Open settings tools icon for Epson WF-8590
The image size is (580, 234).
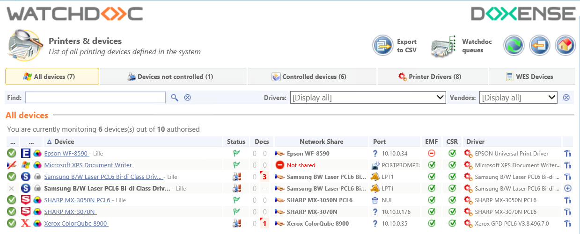568,153
